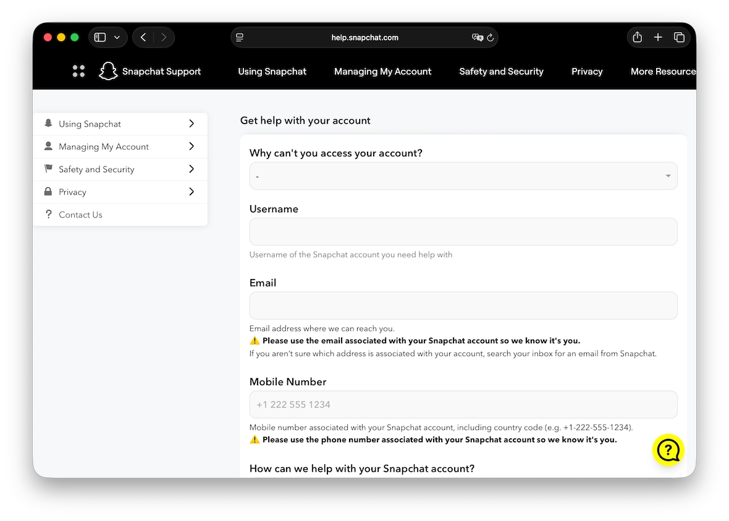Open Privacy in top navigation
This screenshot has height=521, width=729.
coord(587,72)
